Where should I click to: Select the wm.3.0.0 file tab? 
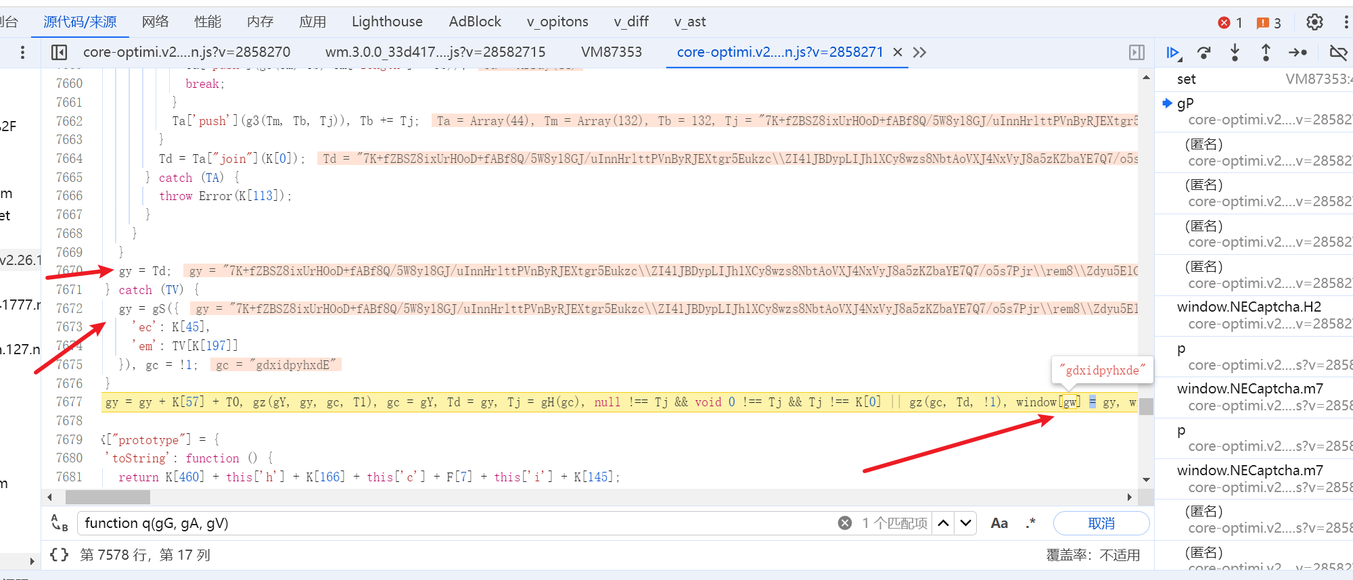435,52
